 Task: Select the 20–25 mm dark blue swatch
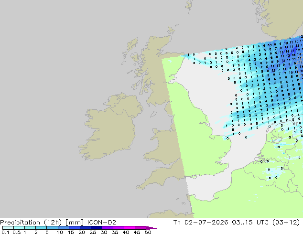coord(85,228)
